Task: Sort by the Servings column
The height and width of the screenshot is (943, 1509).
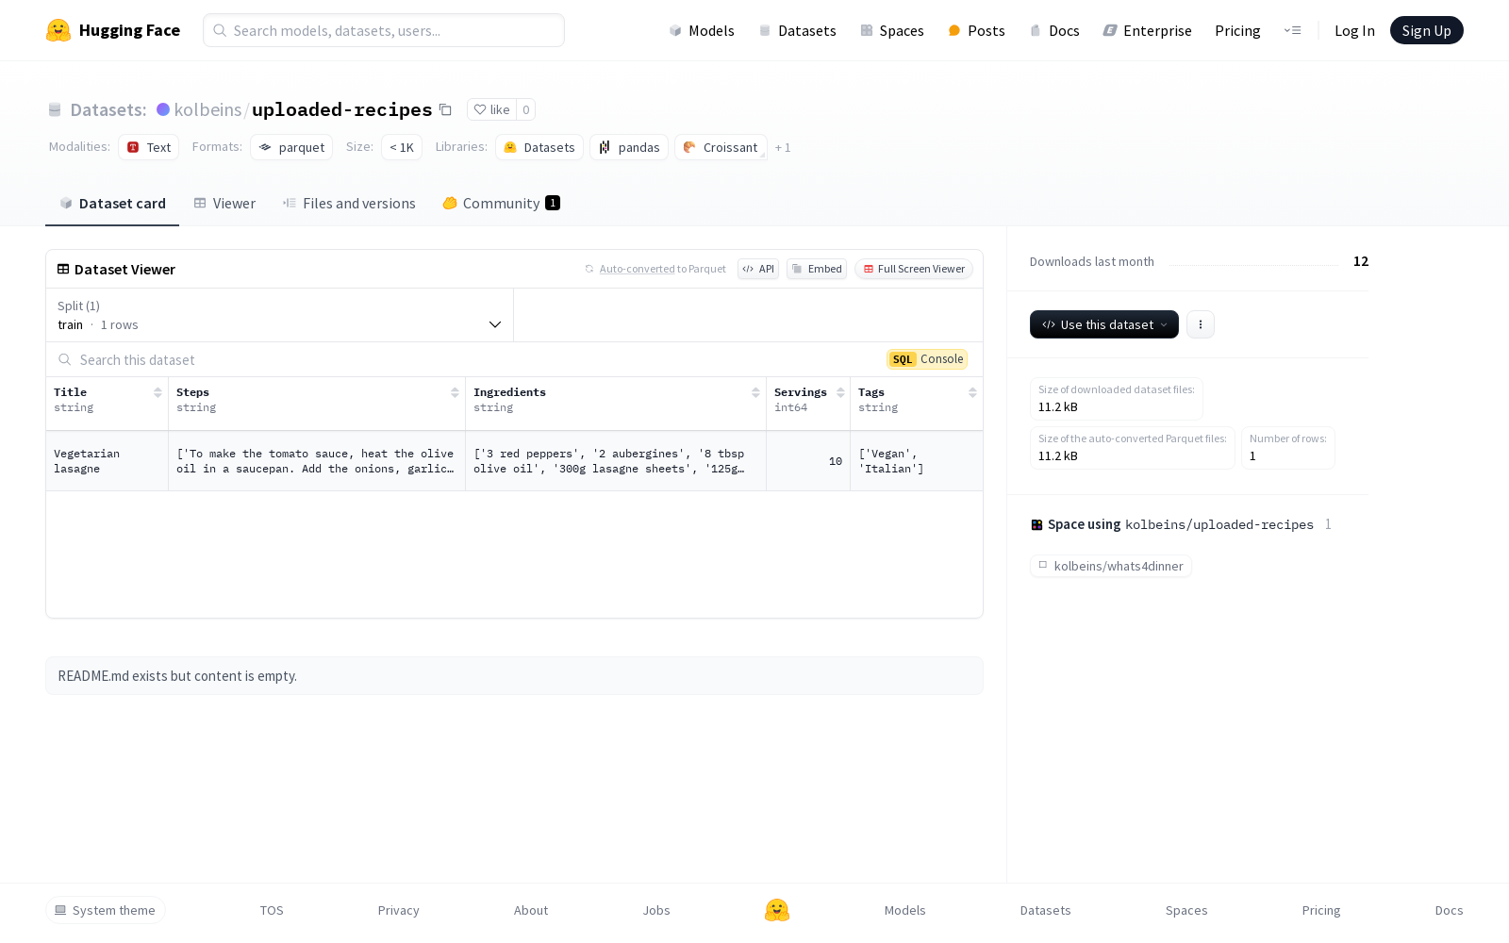Action: coord(840,392)
